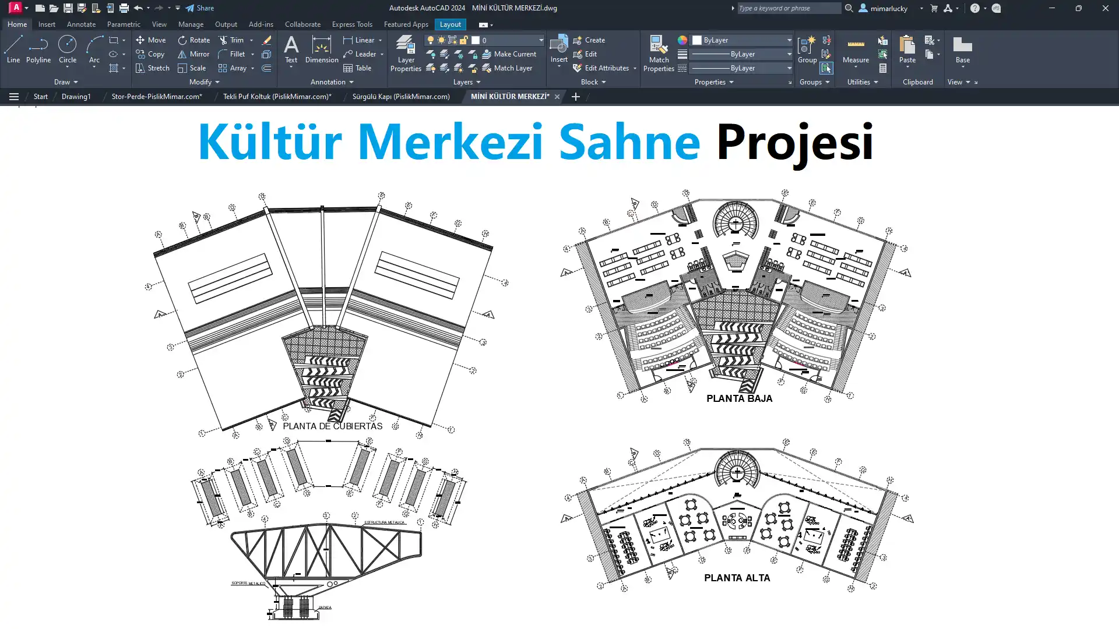Click the Polyline tool icon
The image size is (1119, 629).
[38, 48]
